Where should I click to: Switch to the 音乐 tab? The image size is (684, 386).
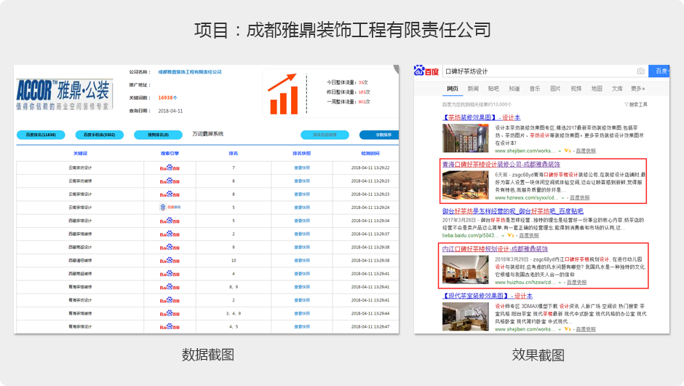point(535,89)
